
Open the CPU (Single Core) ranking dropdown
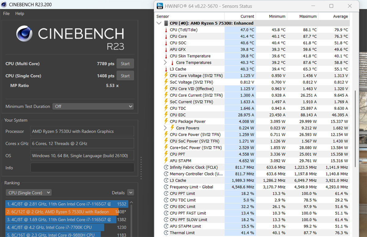(x=28, y=193)
